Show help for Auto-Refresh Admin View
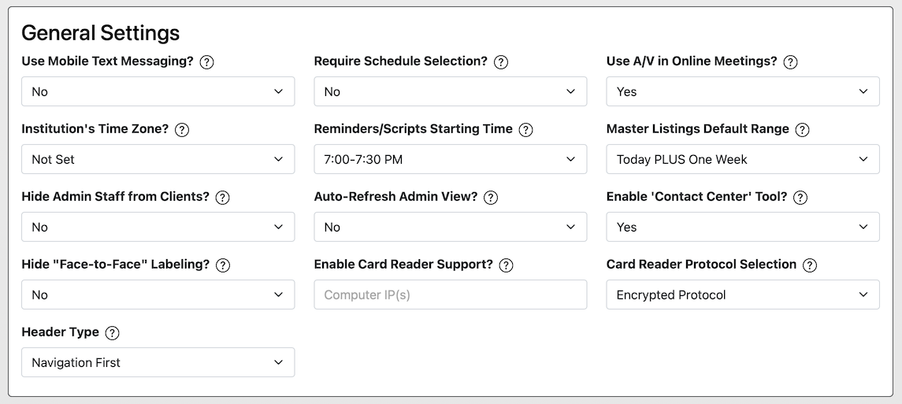 (x=491, y=198)
